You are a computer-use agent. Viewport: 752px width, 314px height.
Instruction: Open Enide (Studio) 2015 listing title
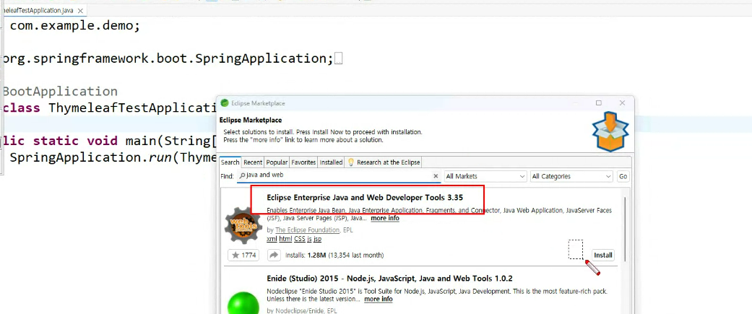pyautogui.click(x=389, y=279)
